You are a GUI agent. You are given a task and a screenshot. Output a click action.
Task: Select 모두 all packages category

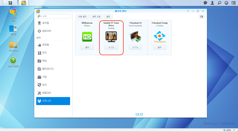pos(53,53)
